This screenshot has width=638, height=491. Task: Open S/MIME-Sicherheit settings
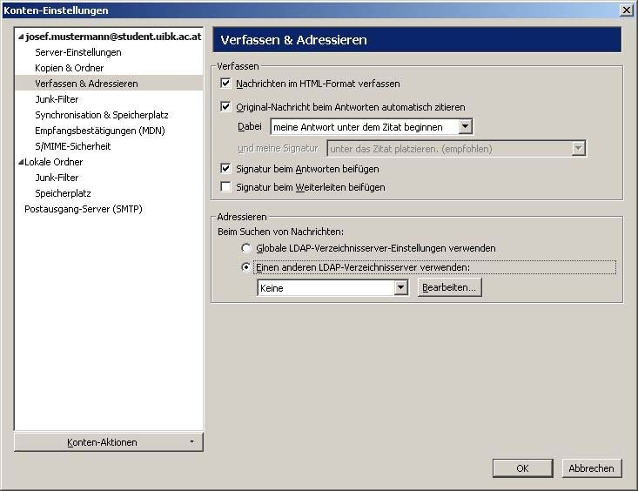(x=73, y=146)
